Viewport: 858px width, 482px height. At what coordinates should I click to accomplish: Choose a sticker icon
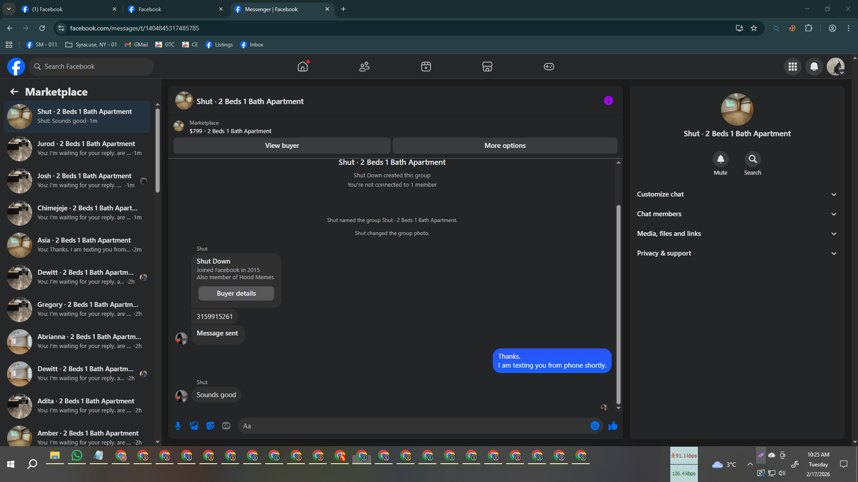tap(210, 426)
